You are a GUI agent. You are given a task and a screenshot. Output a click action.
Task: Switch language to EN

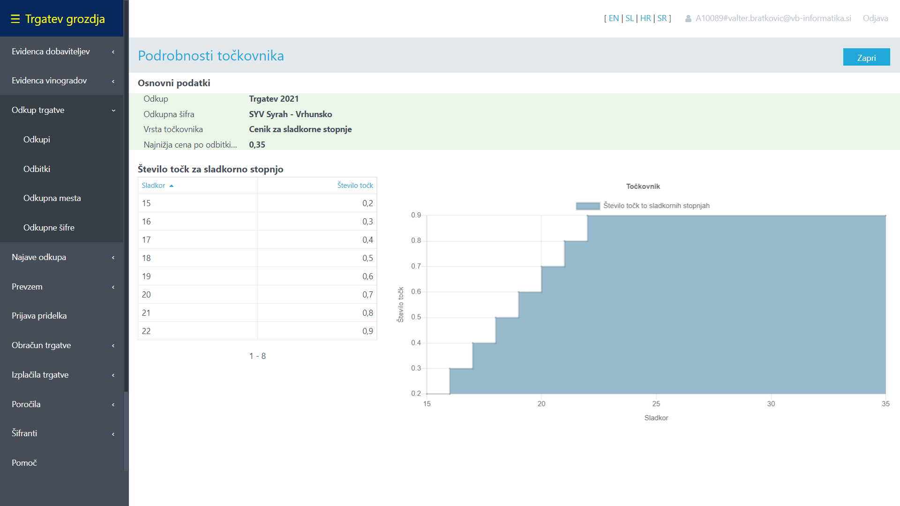[614, 18]
